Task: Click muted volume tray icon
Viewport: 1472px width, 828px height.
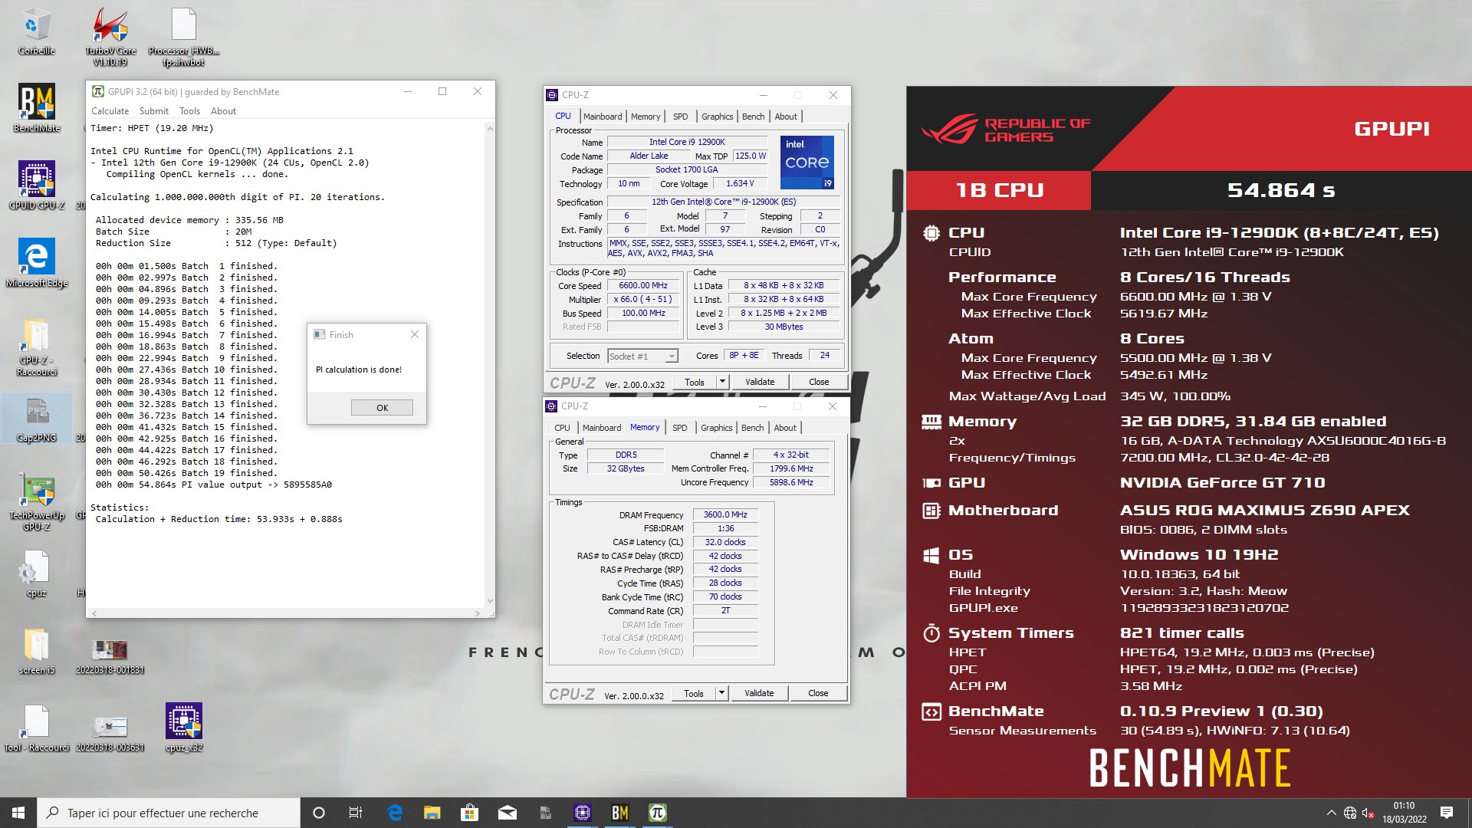Action: (1368, 813)
